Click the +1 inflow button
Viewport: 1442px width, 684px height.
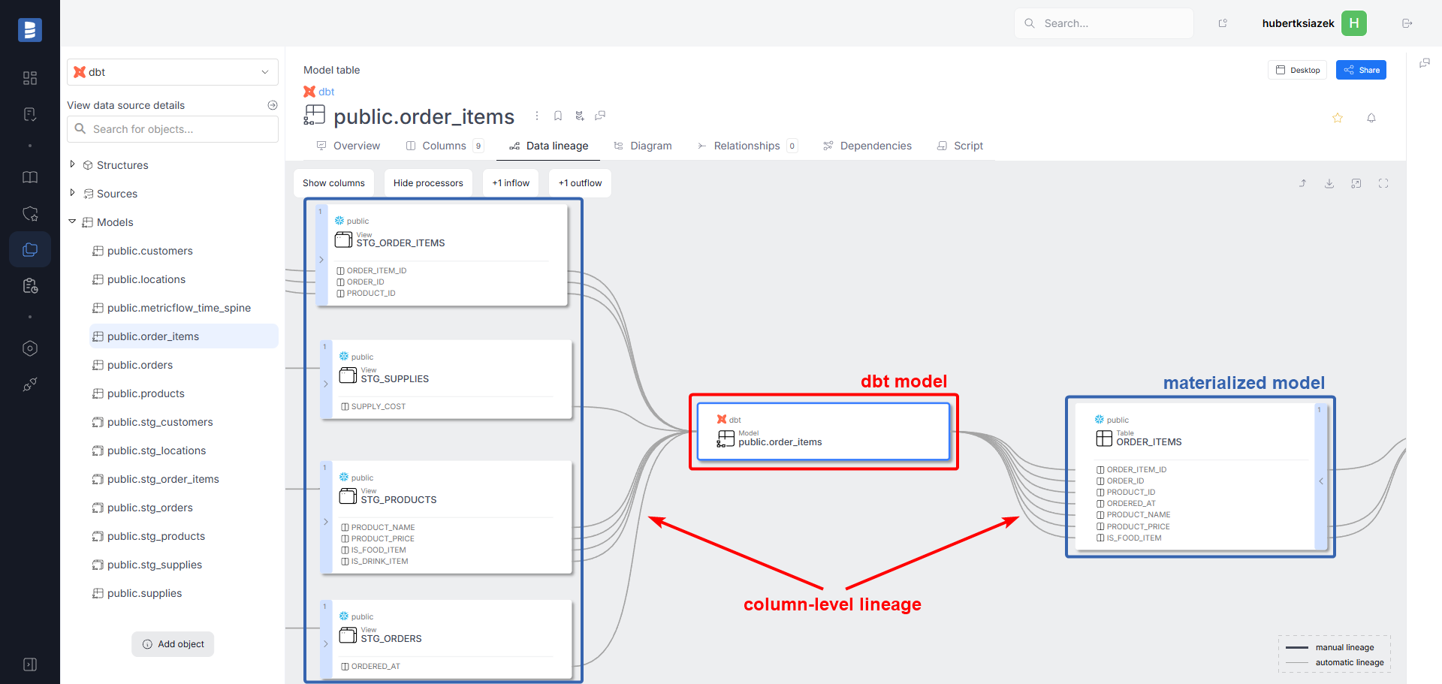pos(511,183)
